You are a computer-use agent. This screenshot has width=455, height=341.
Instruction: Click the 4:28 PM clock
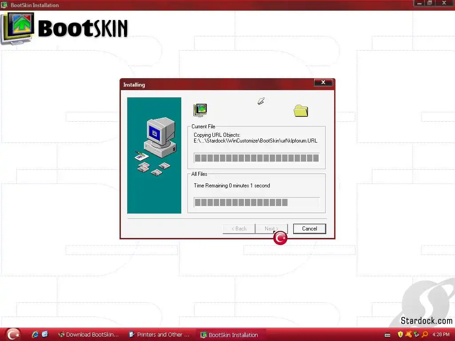pyautogui.click(x=441, y=335)
